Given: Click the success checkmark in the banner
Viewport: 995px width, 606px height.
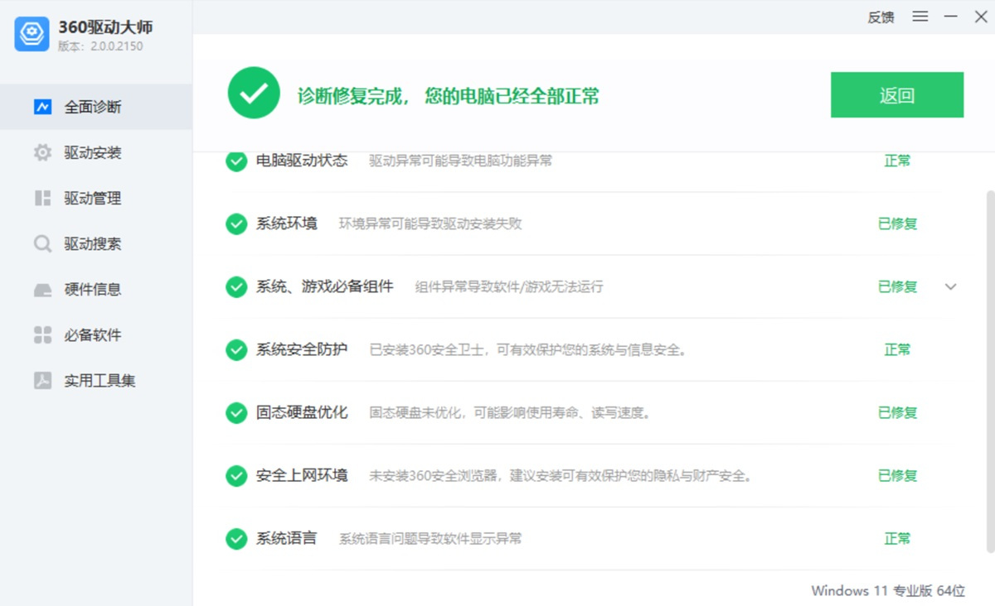Looking at the screenshot, I should pos(253,94).
